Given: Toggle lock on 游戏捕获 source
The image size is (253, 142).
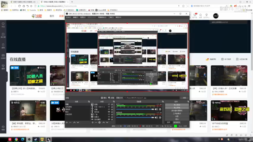Looking at the screenshot, I should click(112, 119).
